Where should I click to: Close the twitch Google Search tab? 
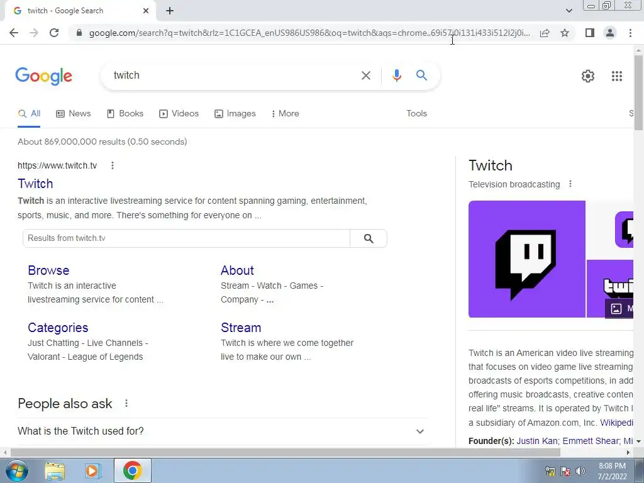tap(146, 11)
